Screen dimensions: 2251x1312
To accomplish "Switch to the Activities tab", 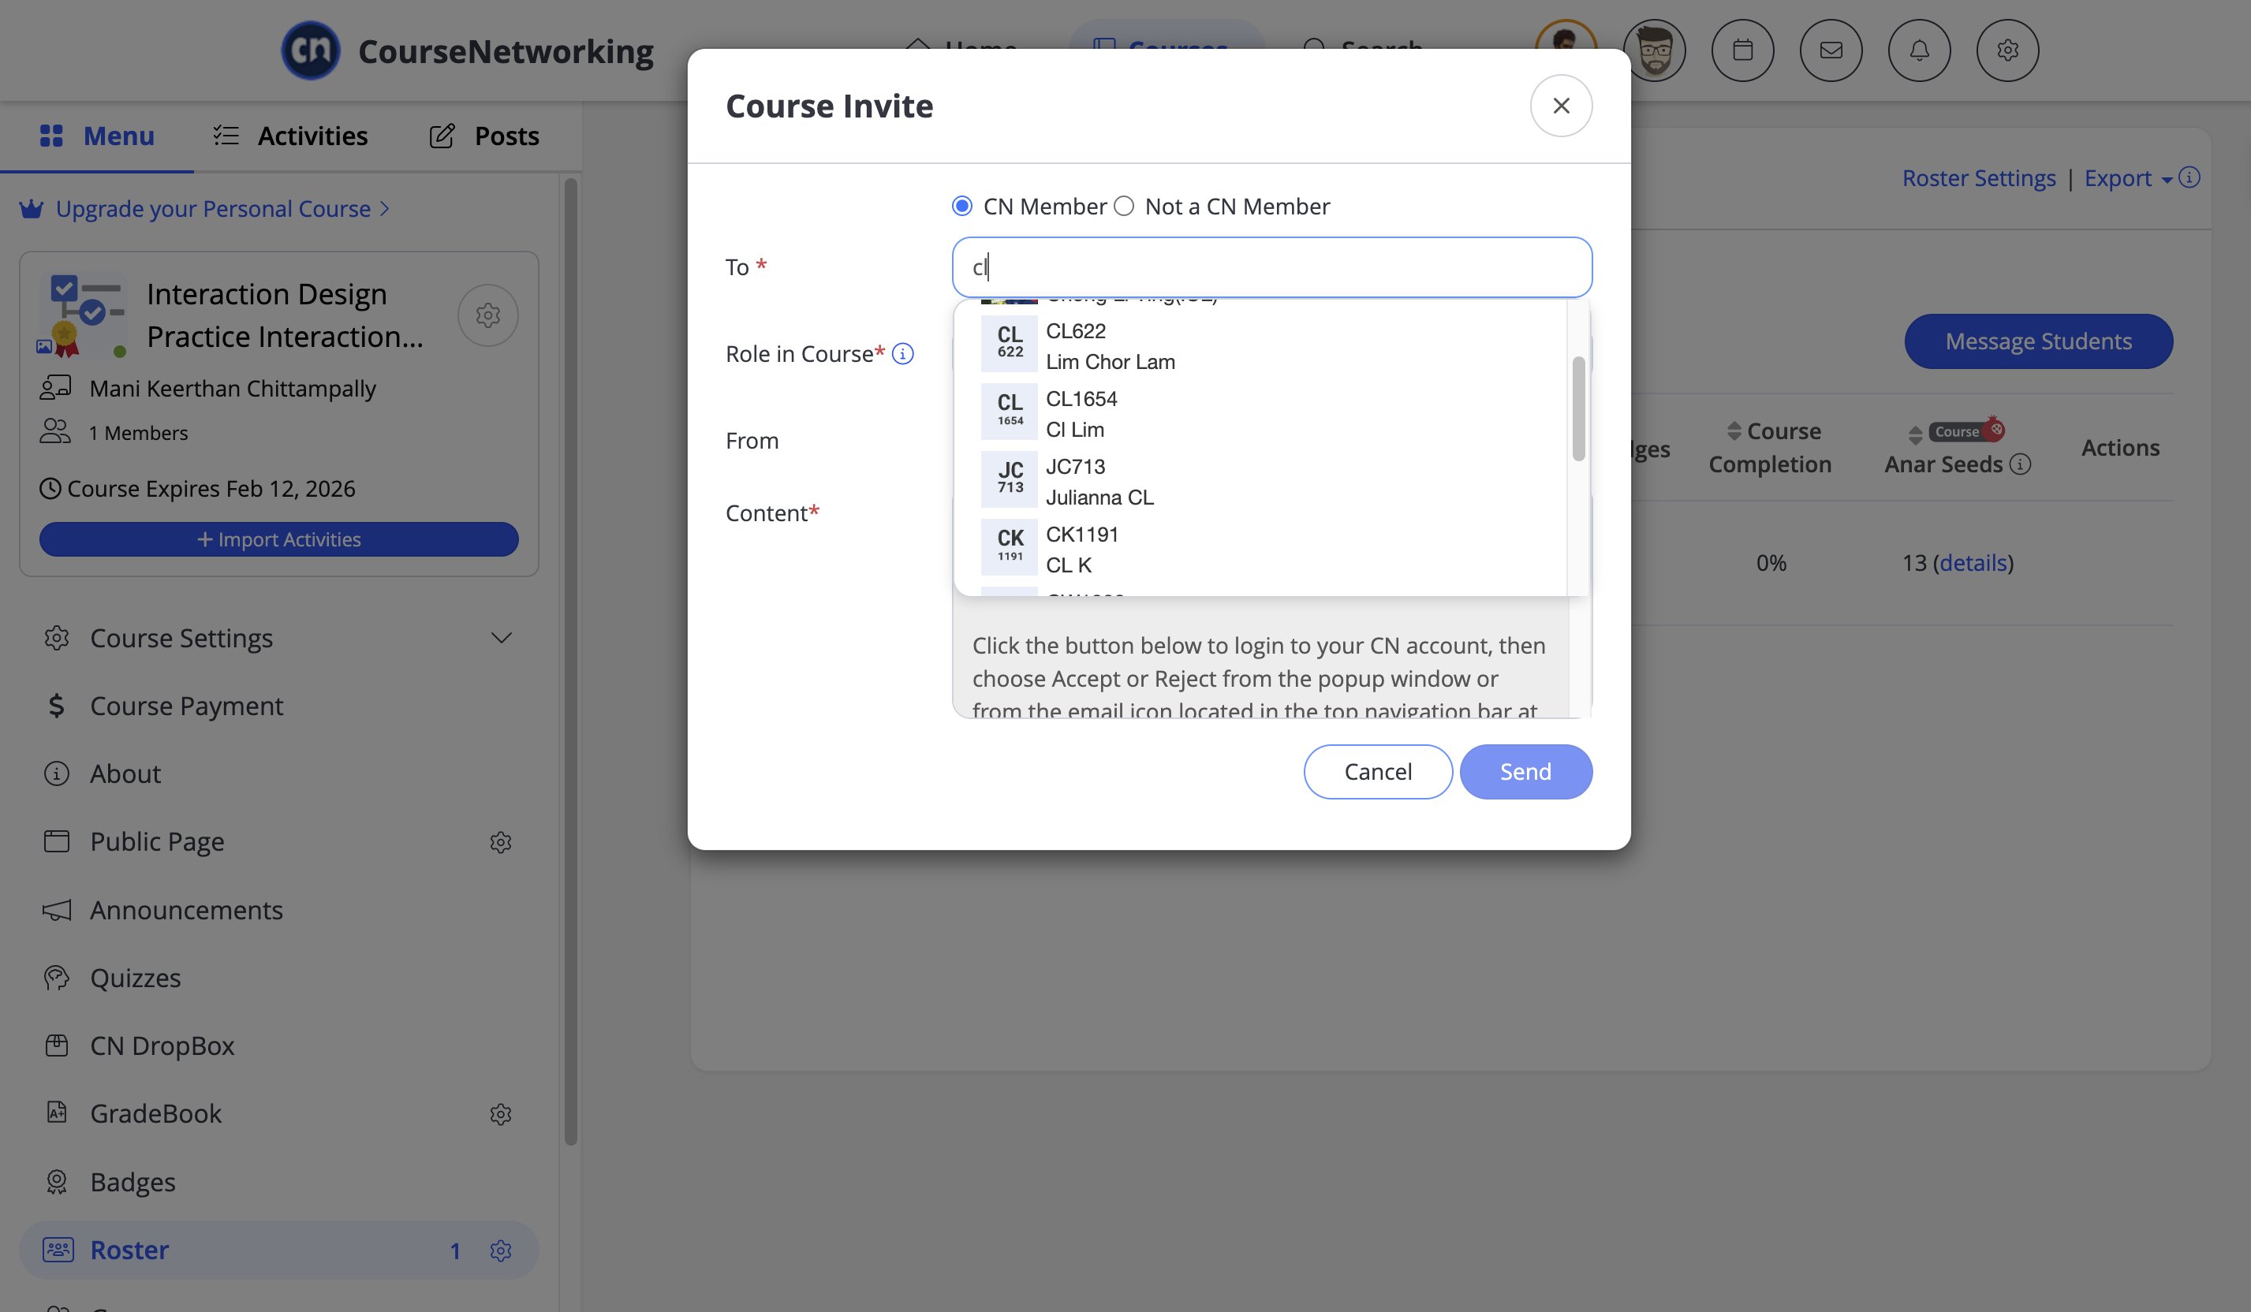I will [290, 136].
